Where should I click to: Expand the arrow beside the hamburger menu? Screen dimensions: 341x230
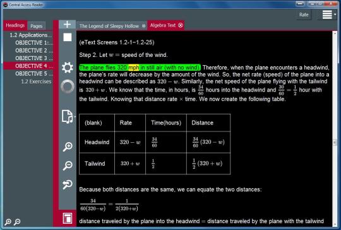point(335,15)
